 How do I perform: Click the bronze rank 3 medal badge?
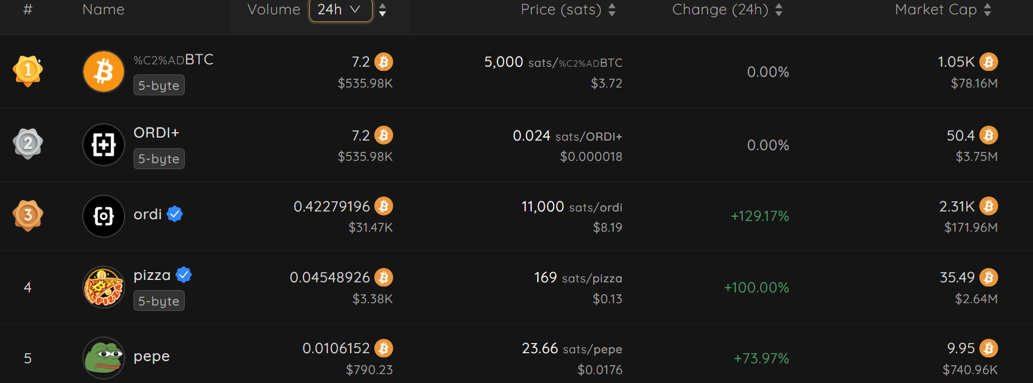[28, 215]
